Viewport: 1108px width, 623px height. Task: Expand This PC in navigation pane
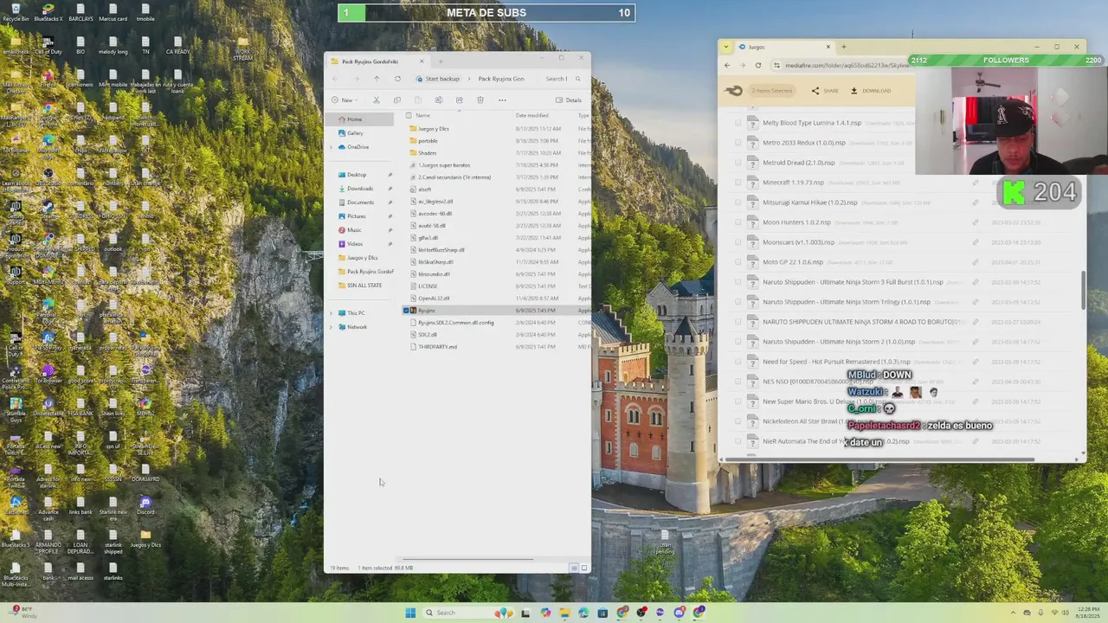(x=331, y=313)
